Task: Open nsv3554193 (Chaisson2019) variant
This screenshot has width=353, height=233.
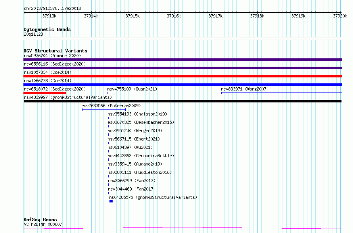Action: [137, 114]
